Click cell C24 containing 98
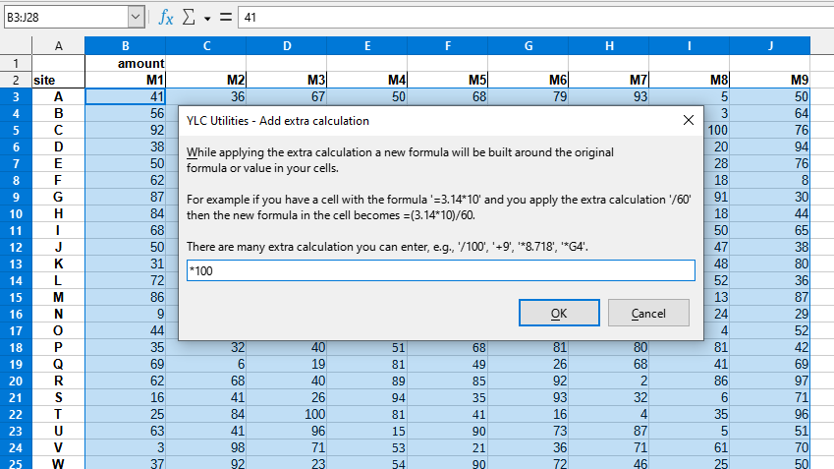This screenshot has width=834, height=469. 206,447
